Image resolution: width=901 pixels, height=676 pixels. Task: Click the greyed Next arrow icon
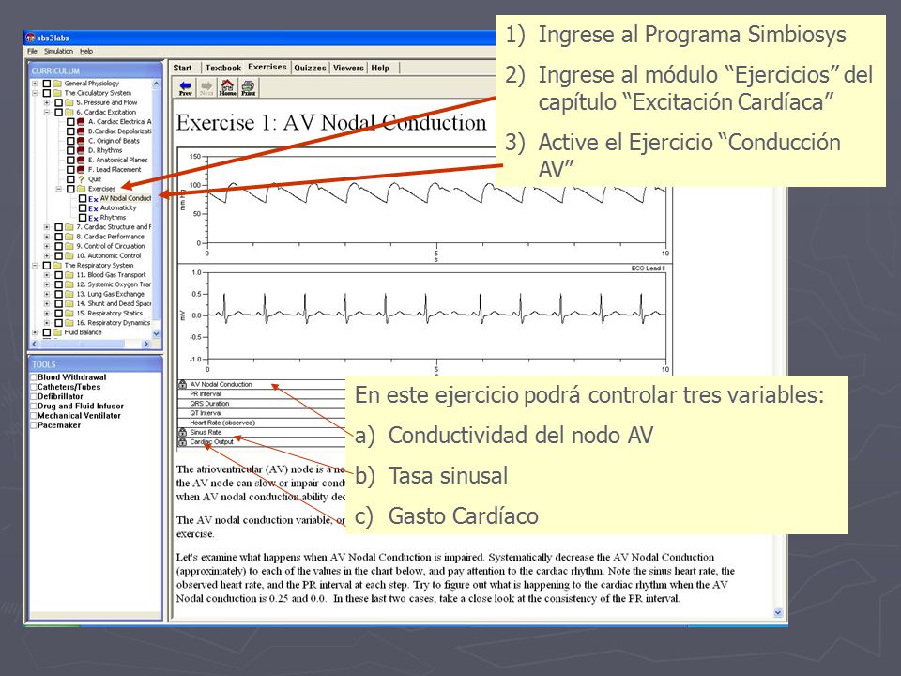pyautogui.click(x=206, y=87)
